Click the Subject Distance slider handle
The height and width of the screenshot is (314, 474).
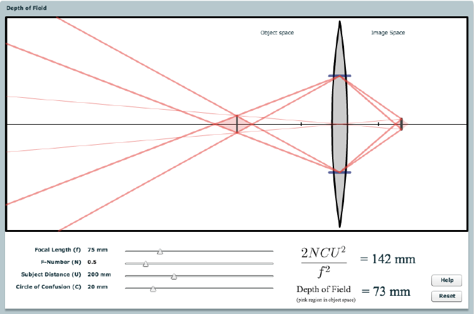tap(174, 276)
